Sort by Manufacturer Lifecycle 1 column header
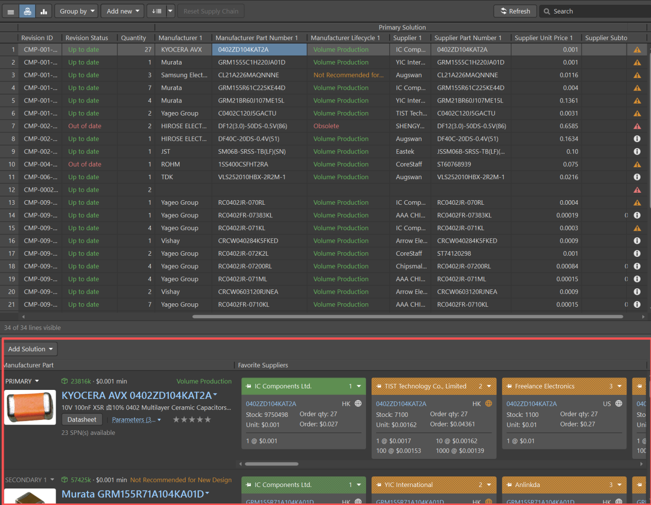Viewport: 651px width, 505px height. (x=345, y=38)
